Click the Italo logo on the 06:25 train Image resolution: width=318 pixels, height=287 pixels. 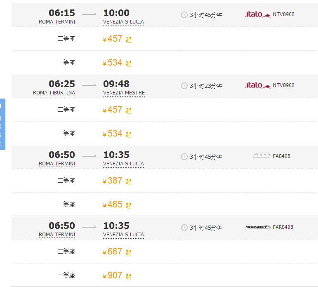(257, 85)
